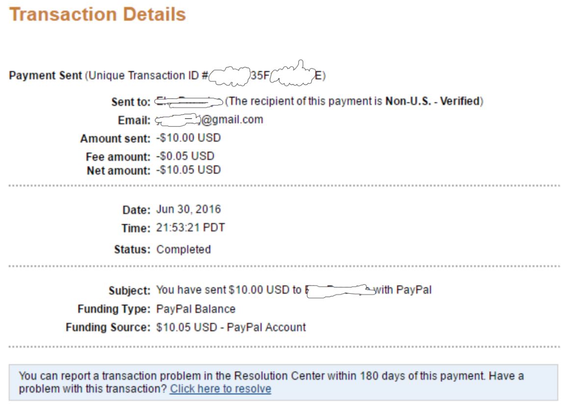Click the Amount sent value -$10.00 USD
563x410 pixels.
tap(188, 138)
